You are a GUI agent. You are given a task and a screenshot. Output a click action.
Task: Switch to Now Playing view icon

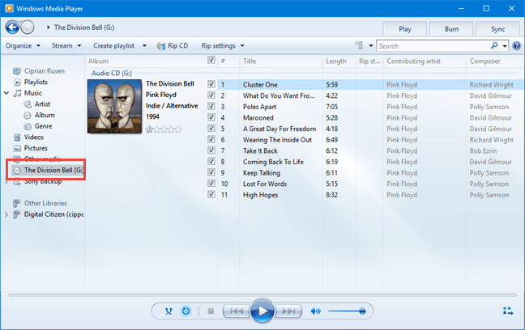point(508,311)
